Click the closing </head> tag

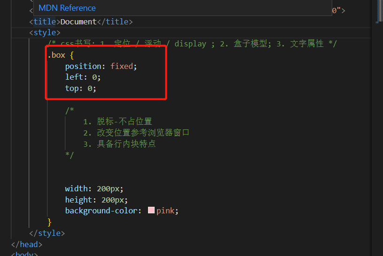27,244
